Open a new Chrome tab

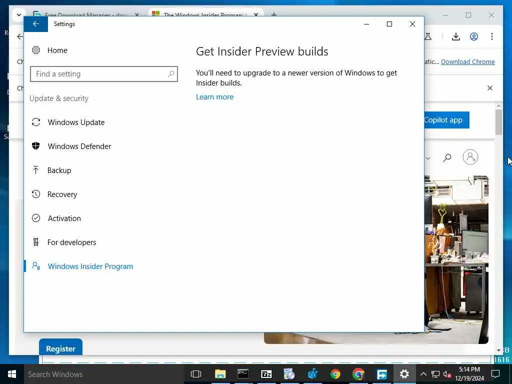[x=274, y=14]
